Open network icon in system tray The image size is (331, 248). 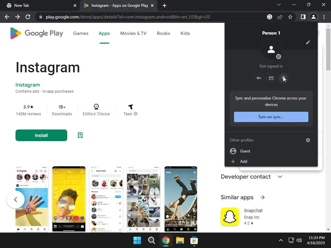pos(291,240)
